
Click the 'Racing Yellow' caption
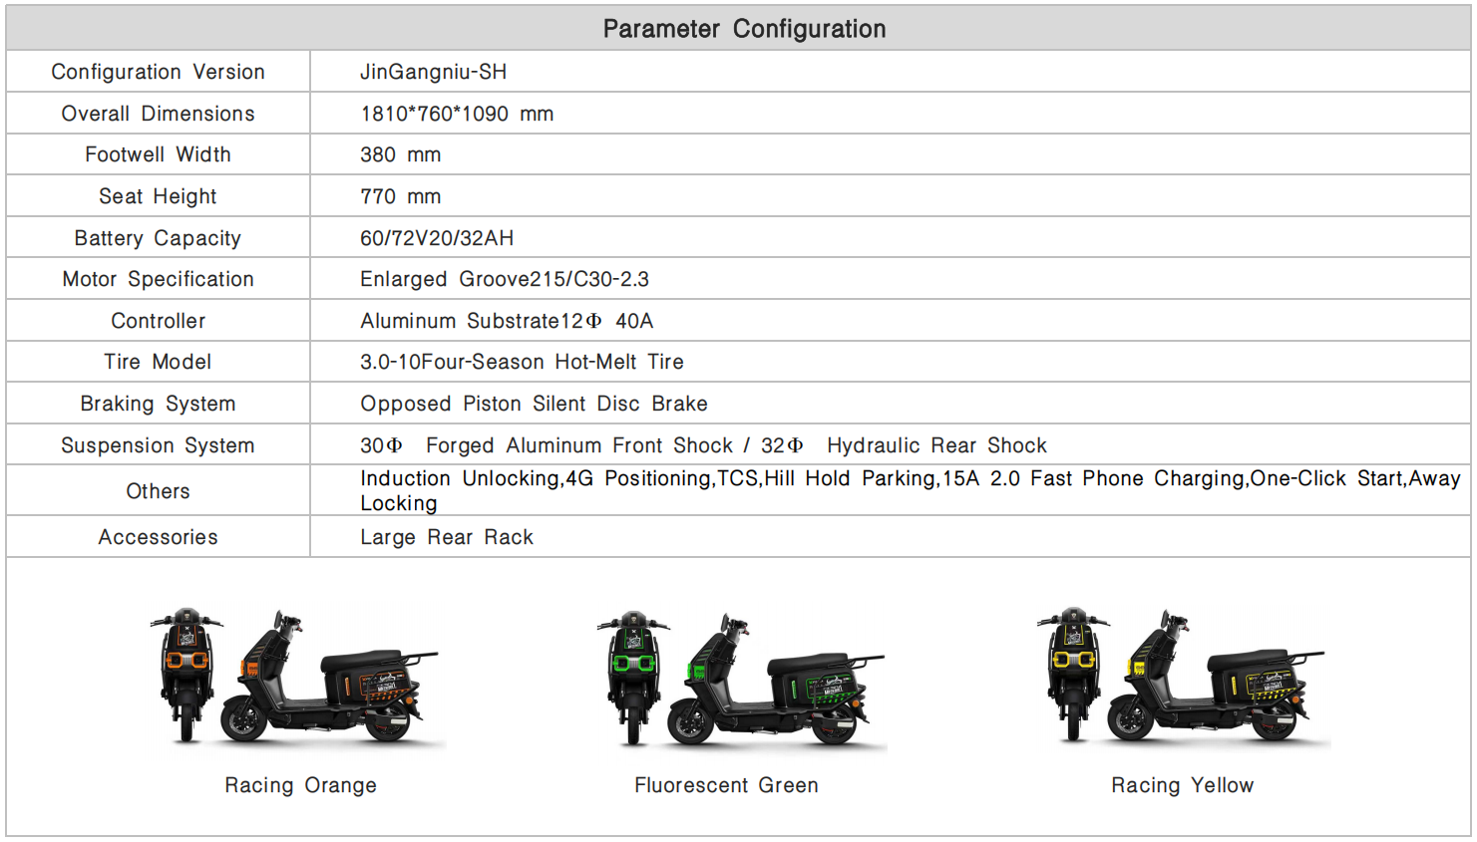click(1183, 785)
